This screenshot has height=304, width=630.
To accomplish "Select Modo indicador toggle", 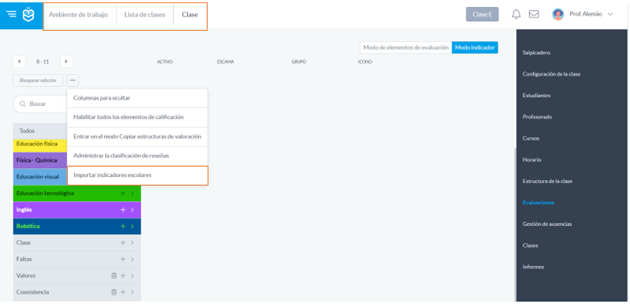I will click(475, 47).
